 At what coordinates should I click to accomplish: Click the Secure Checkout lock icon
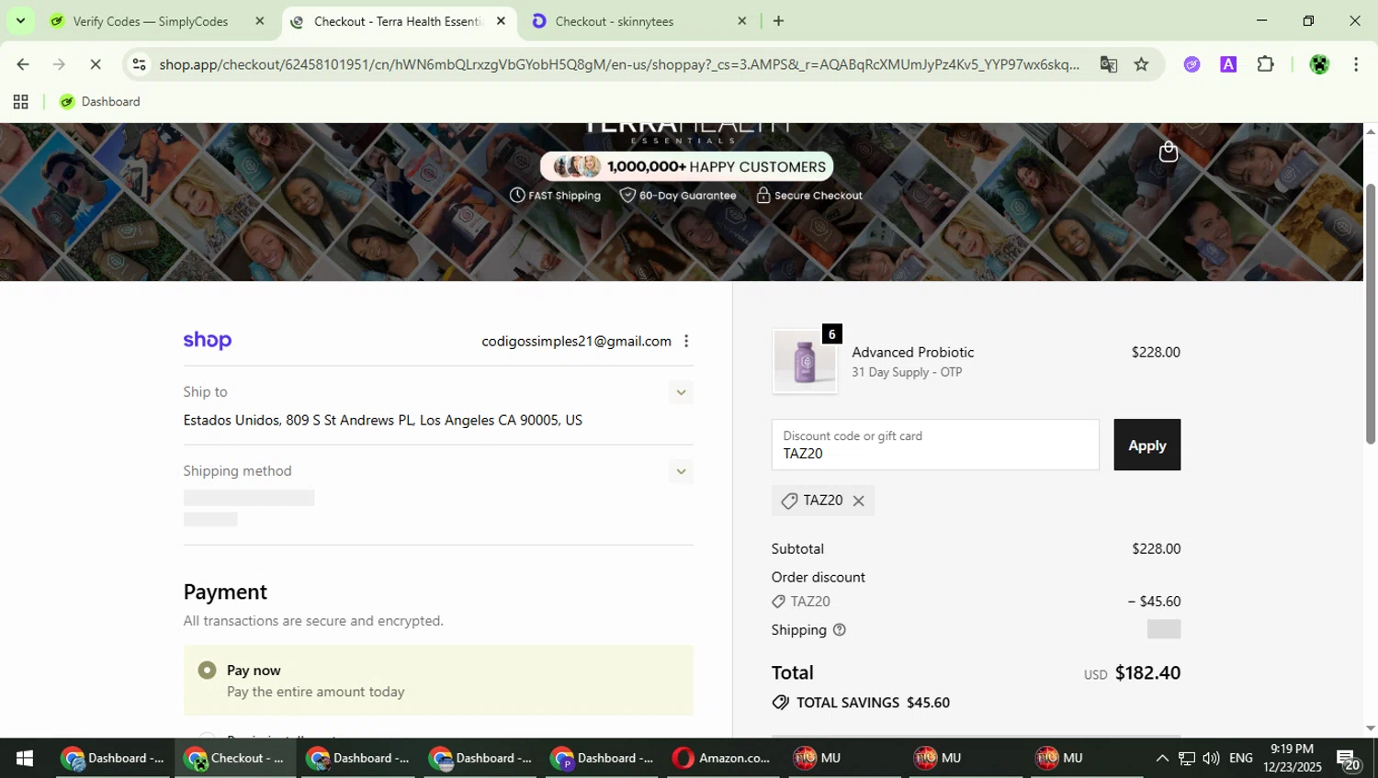[x=762, y=195]
